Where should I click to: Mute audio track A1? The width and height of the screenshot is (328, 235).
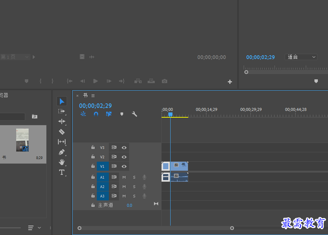point(124,177)
